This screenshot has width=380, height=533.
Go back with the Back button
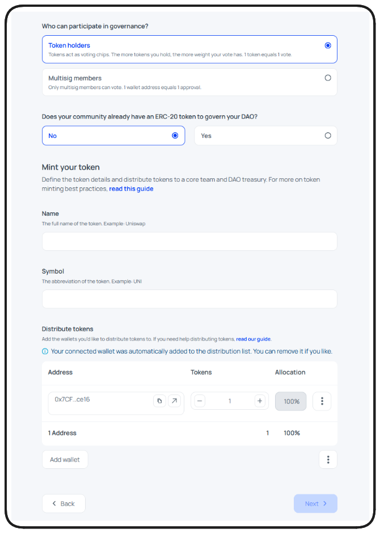pyautogui.click(x=64, y=503)
